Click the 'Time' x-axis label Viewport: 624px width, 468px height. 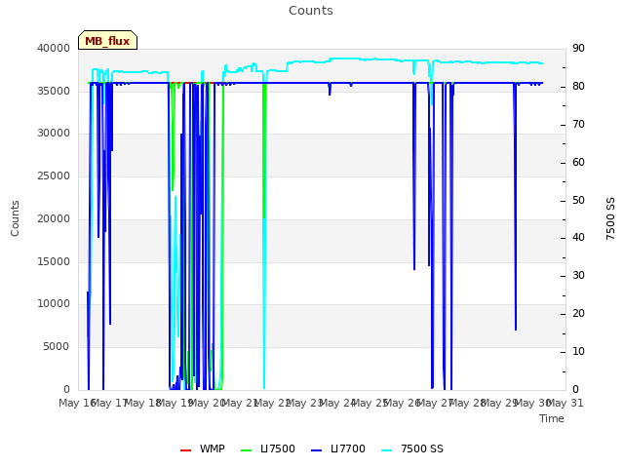(x=552, y=418)
